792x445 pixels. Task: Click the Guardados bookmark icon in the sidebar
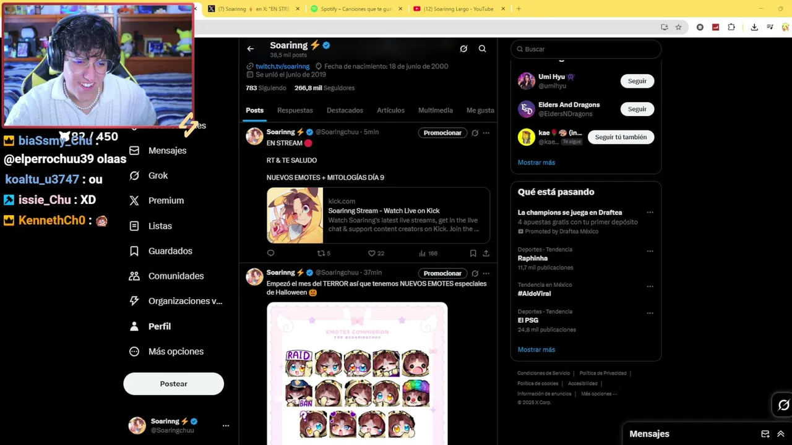pyautogui.click(x=134, y=251)
